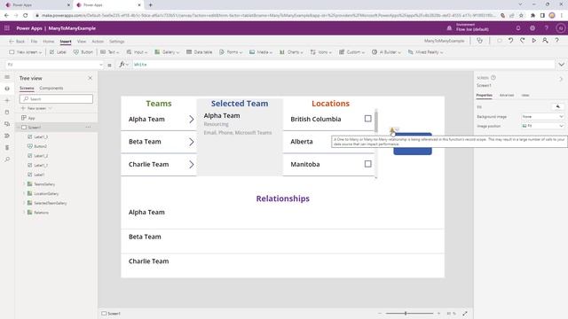The image size is (568, 319).
Task: Select Beta Team arrow in Teams gallery
Action: [192, 142]
